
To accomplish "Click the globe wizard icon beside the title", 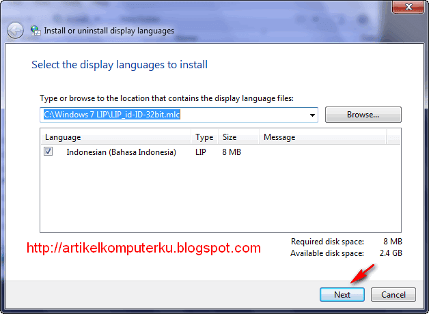I will [x=36, y=30].
